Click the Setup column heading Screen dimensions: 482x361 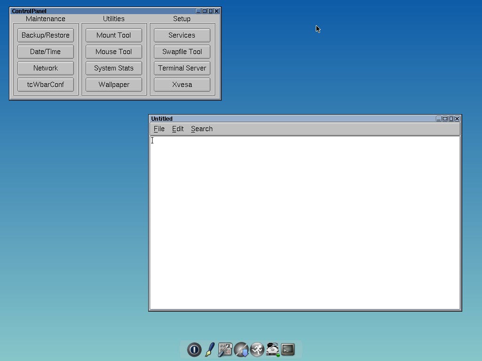(x=182, y=19)
